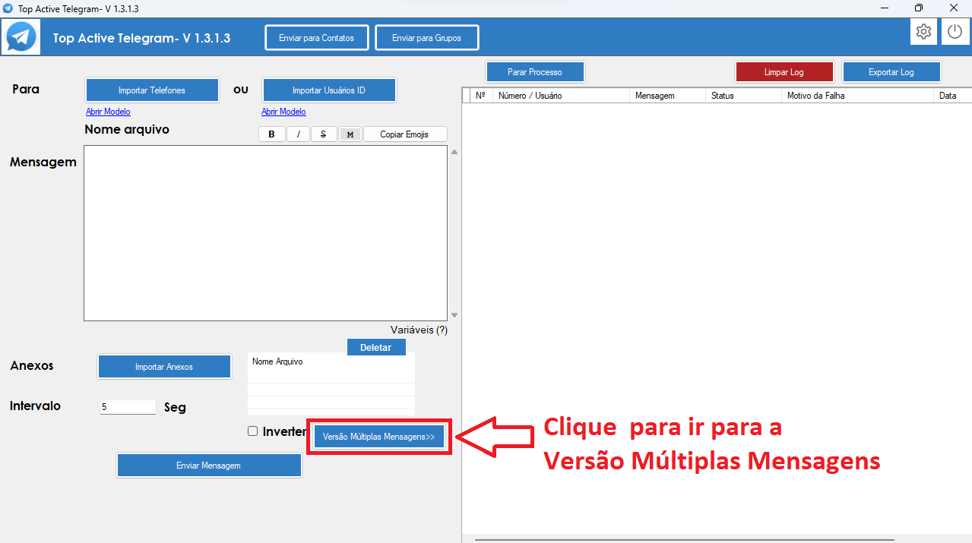Click Data column header
Screen dimensions: 972x543
(952, 96)
